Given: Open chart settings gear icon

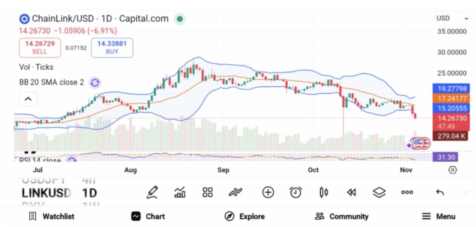Looking at the screenshot, I should point(453,170).
